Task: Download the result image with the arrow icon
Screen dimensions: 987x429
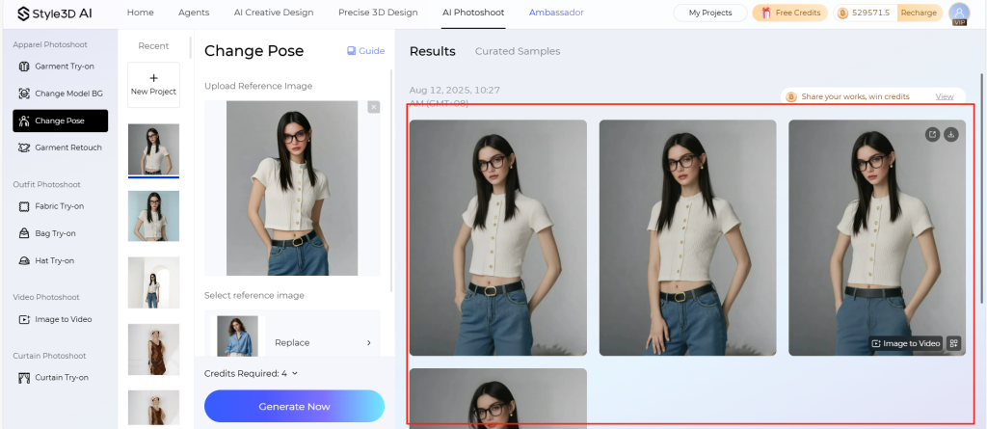Action: tap(951, 134)
